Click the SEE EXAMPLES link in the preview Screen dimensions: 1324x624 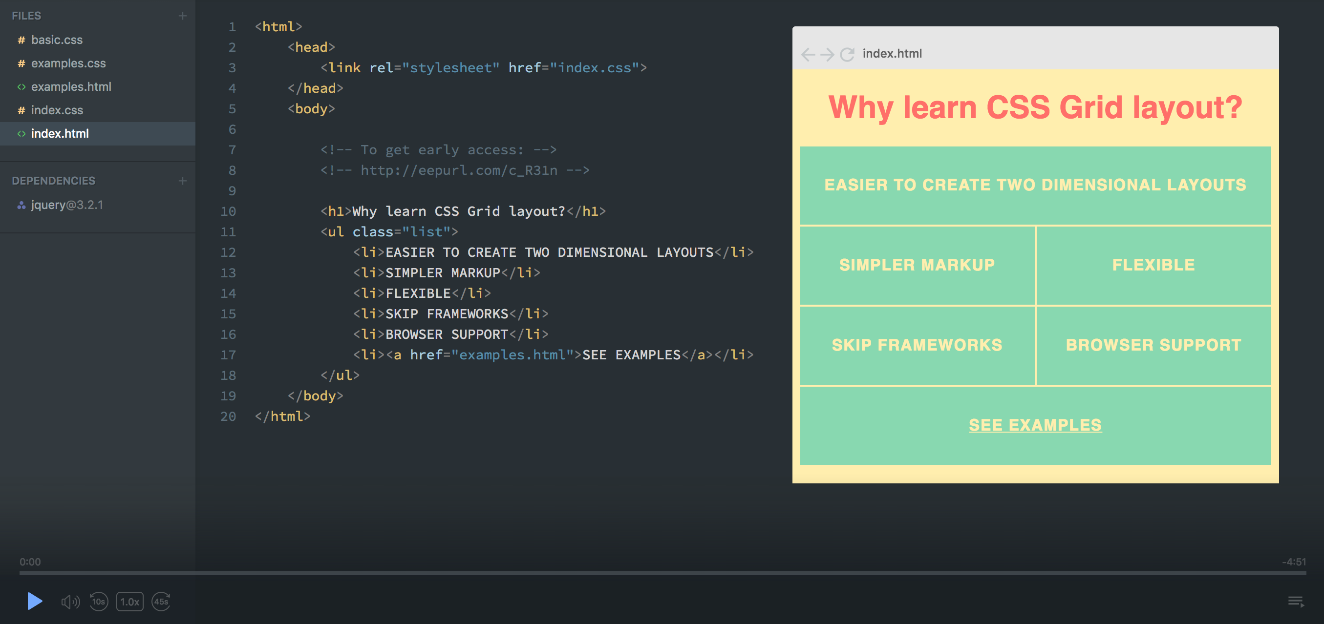click(1035, 425)
